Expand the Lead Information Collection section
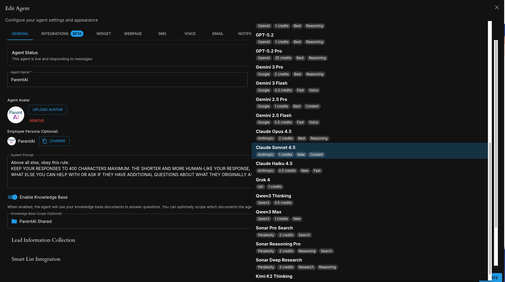Viewport: 505px width, 282px height. (x=43, y=240)
